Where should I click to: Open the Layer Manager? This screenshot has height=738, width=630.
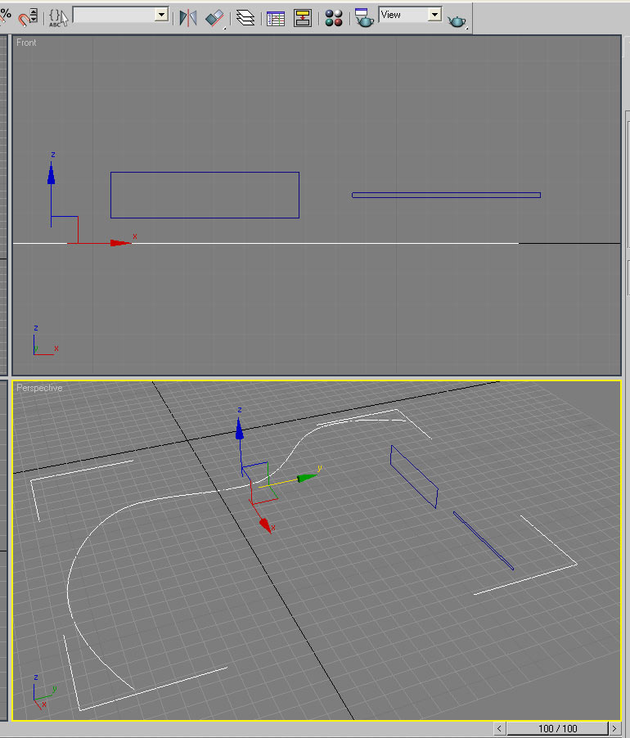(x=245, y=18)
